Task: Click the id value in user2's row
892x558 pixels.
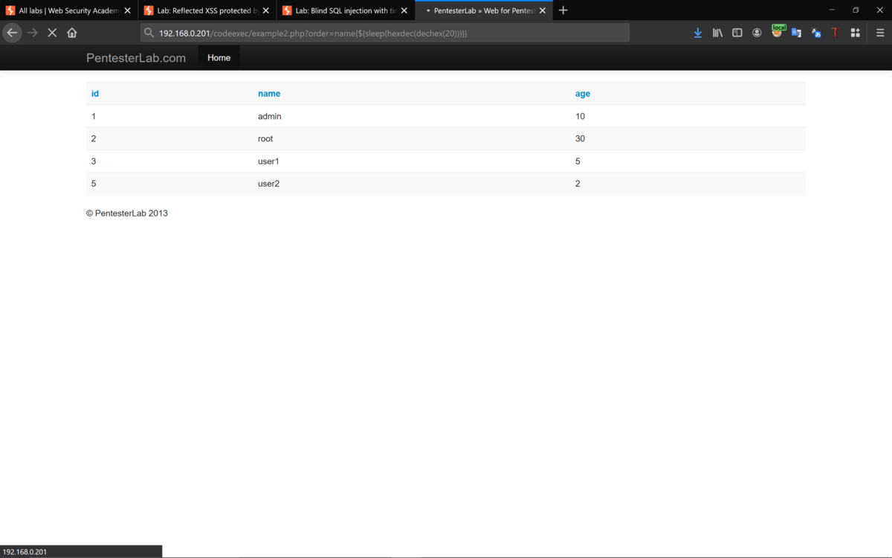Action: tap(94, 183)
